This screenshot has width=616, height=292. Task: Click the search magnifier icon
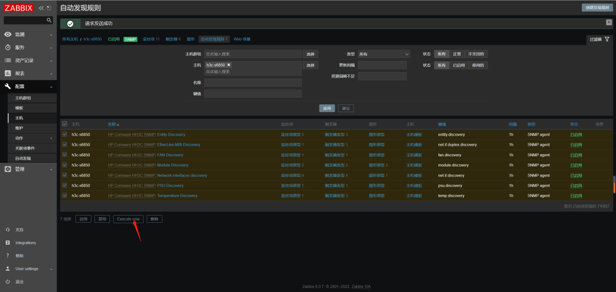[49, 20]
